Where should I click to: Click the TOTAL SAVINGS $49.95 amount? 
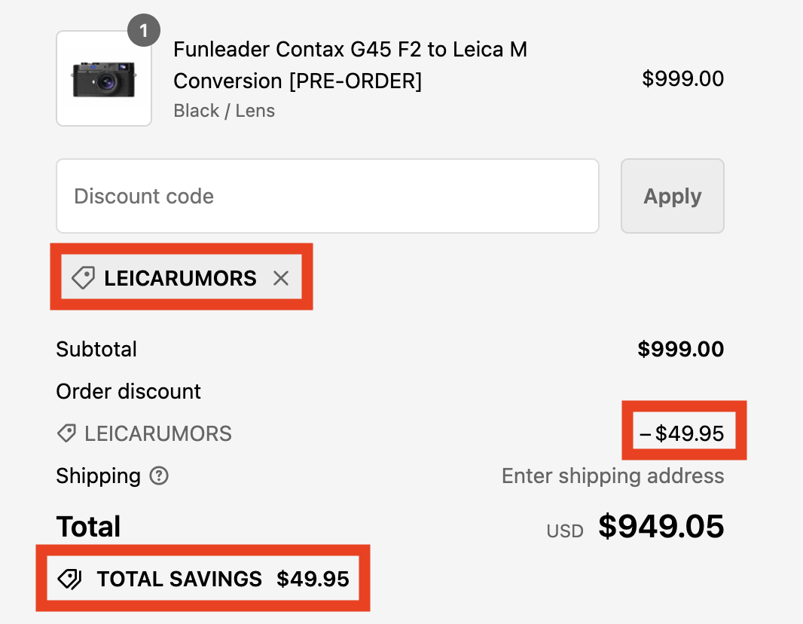point(313,579)
